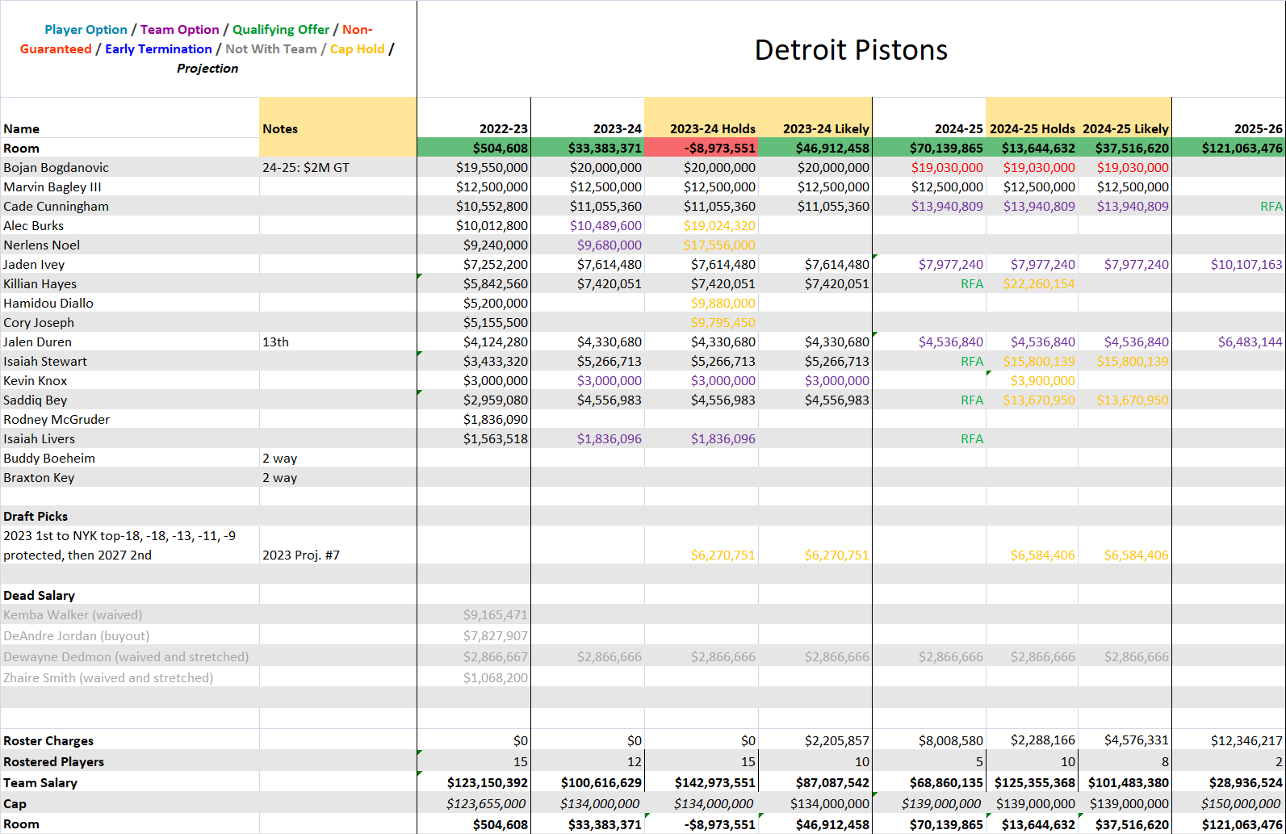Screen dimensions: 1286x834
Task: Click the Player Option legend label
Action: 86,29
